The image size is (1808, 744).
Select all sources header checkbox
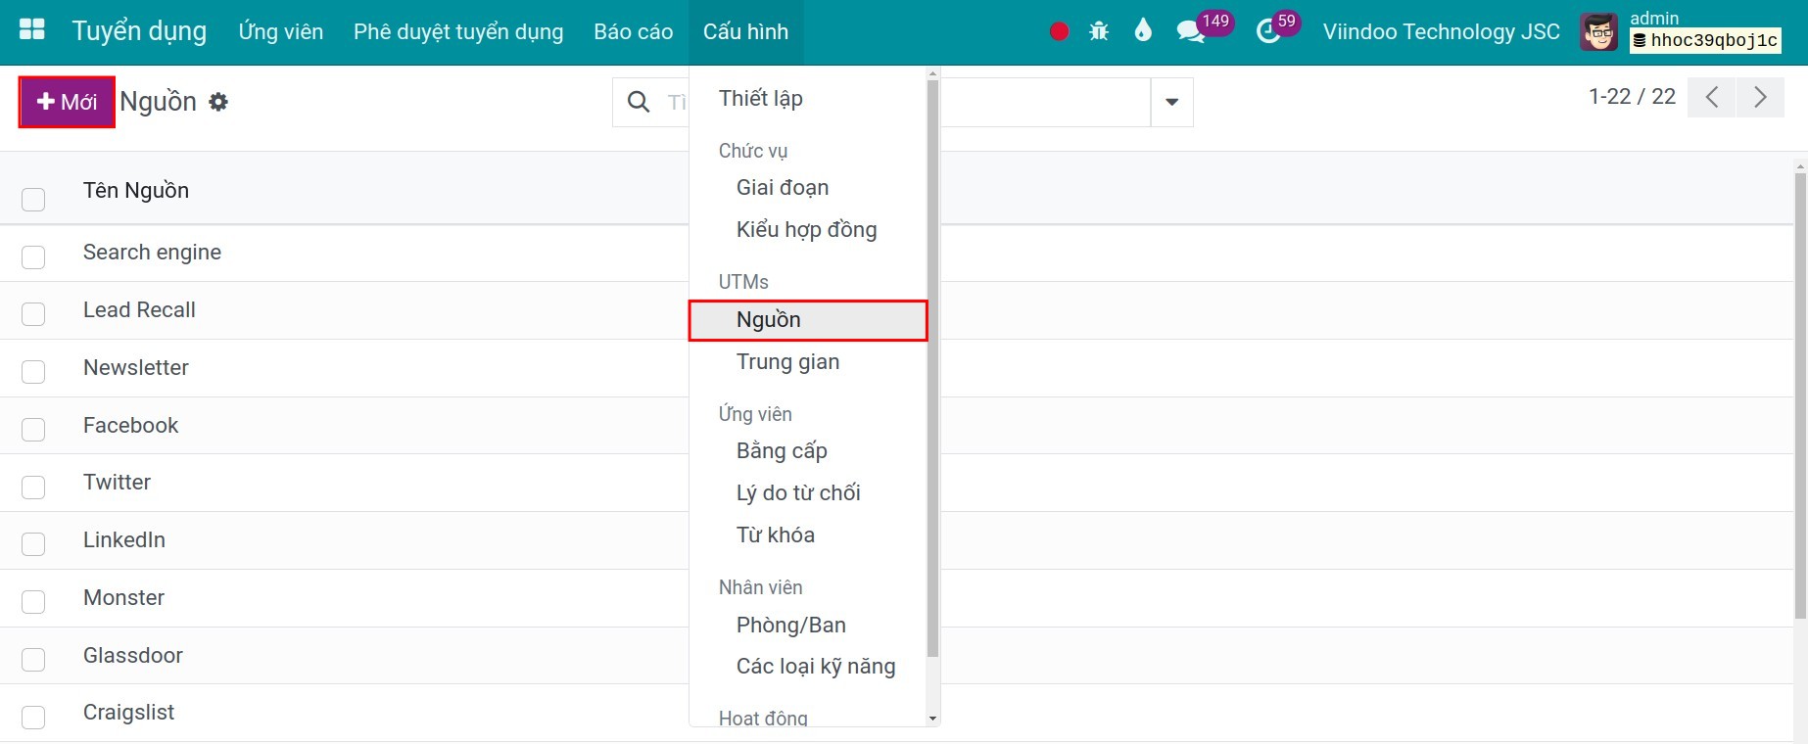(x=33, y=200)
